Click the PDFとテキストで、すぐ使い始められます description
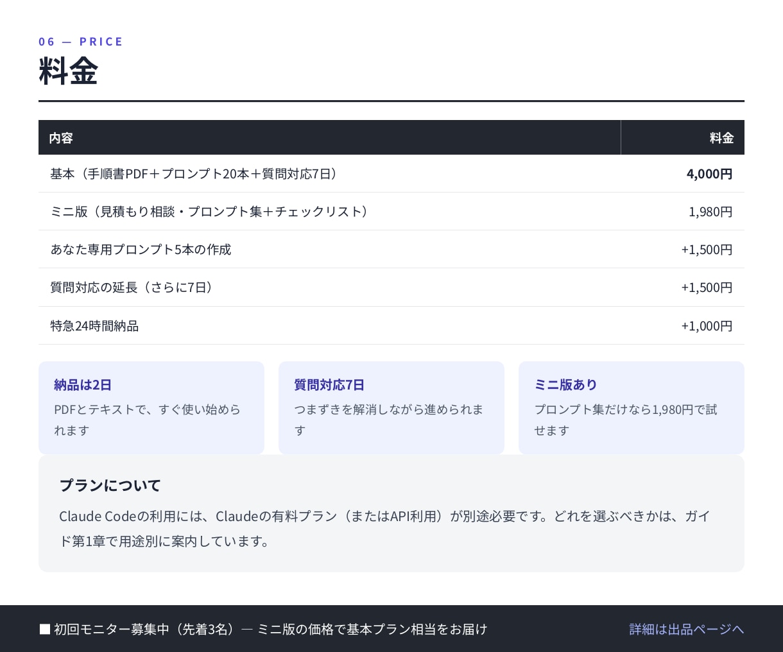This screenshot has width=783, height=652. (x=148, y=420)
